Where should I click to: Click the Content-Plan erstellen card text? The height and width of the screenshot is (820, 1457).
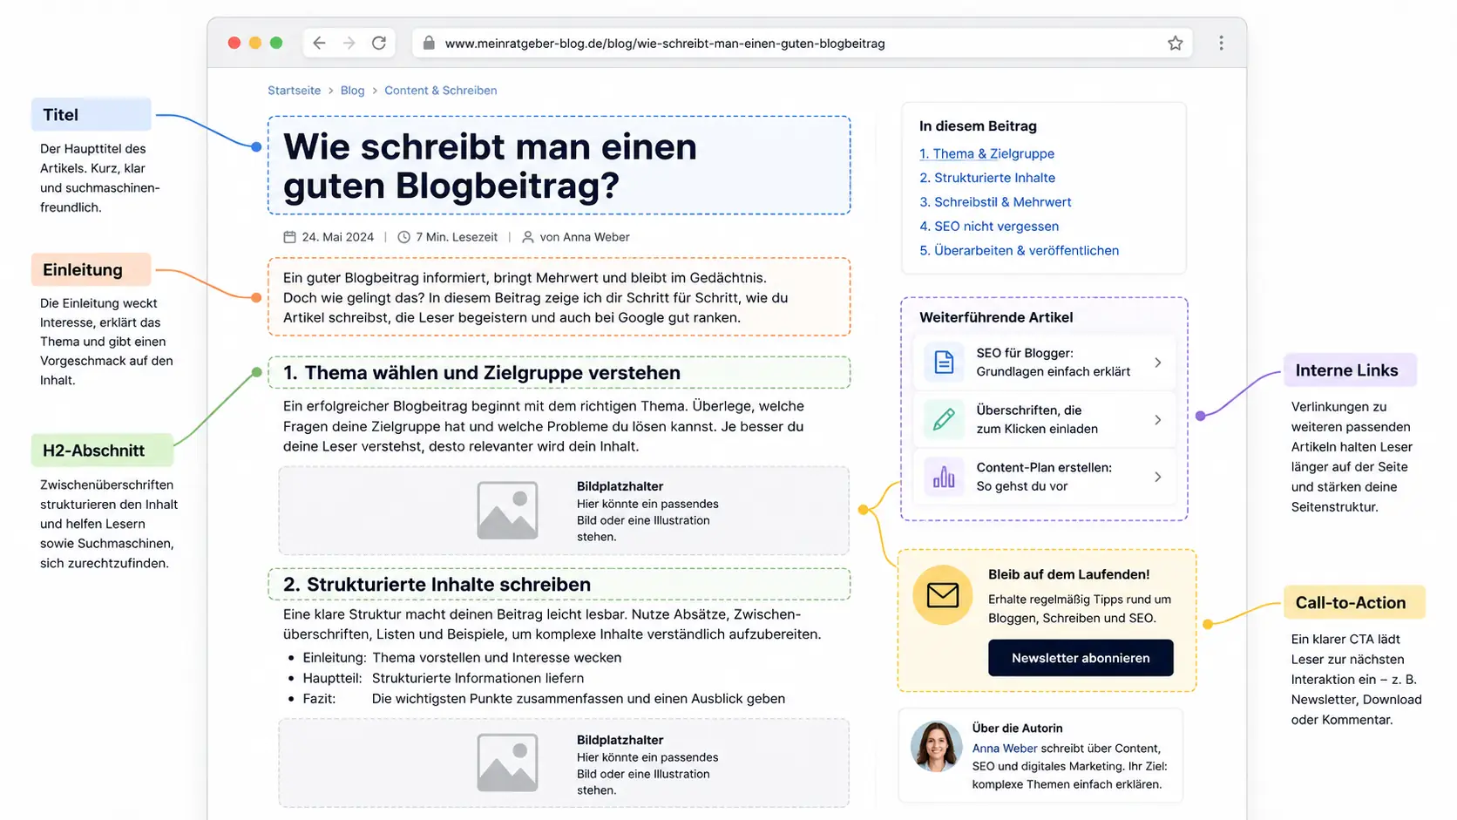[x=1044, y=477]
